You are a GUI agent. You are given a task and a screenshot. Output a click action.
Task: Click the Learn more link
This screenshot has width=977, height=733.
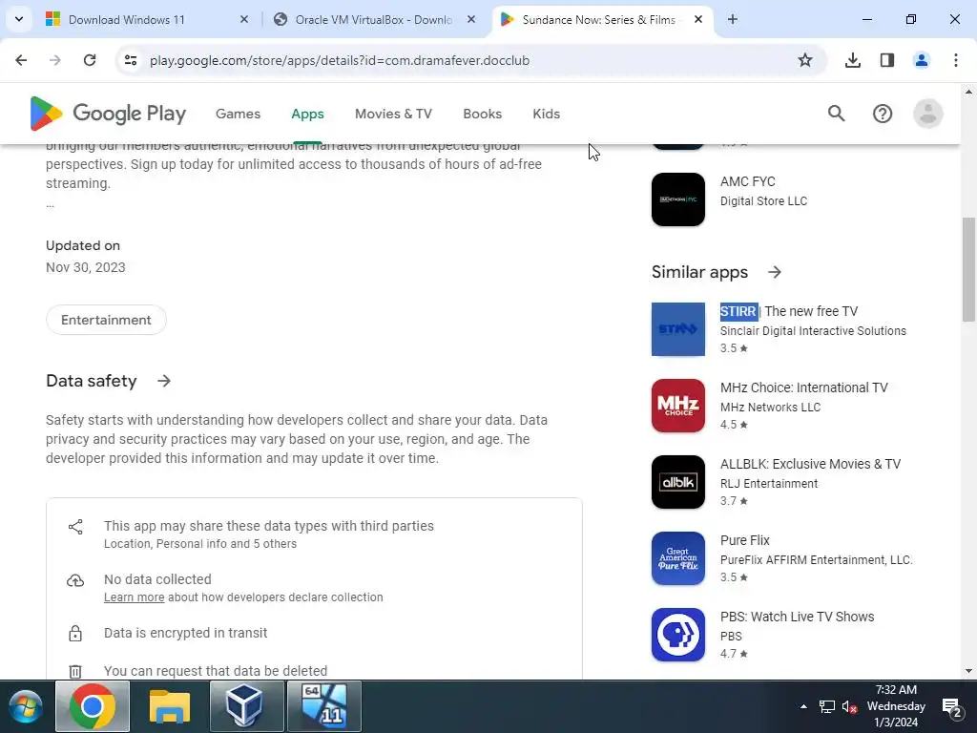(x=134, y=597)
